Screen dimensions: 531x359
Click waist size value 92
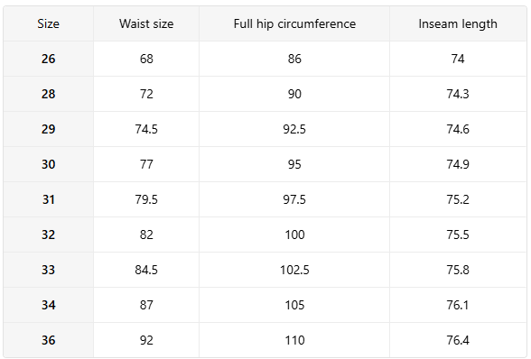coord(146,340)
